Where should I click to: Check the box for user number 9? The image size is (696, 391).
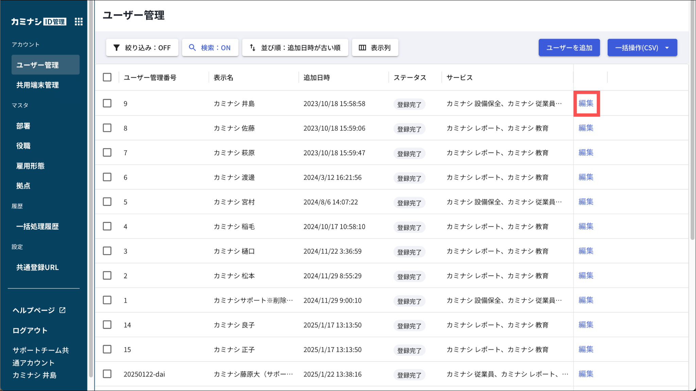(107, 103)
